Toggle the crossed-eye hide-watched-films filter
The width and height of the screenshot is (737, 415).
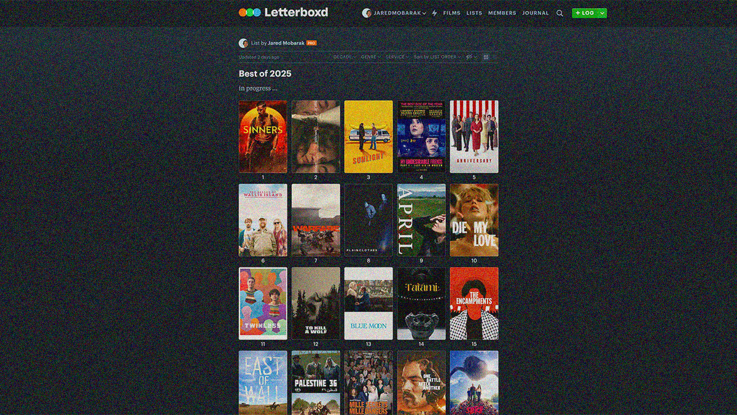point(469,57)
